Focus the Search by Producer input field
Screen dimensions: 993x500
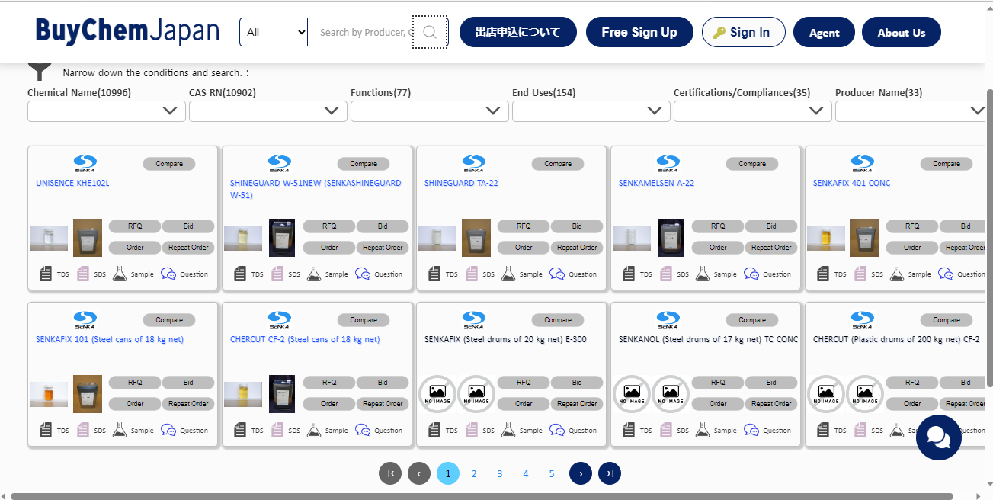(x=363, y=32)
